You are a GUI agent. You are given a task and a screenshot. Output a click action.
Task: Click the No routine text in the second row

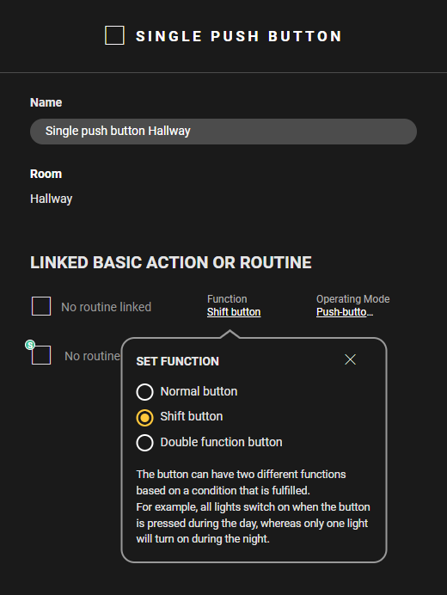click(x=93, y=356)
